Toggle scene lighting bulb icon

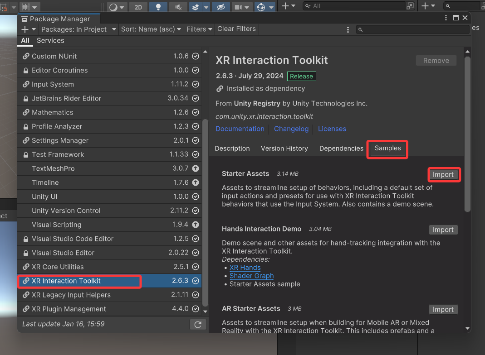point(158,7)
